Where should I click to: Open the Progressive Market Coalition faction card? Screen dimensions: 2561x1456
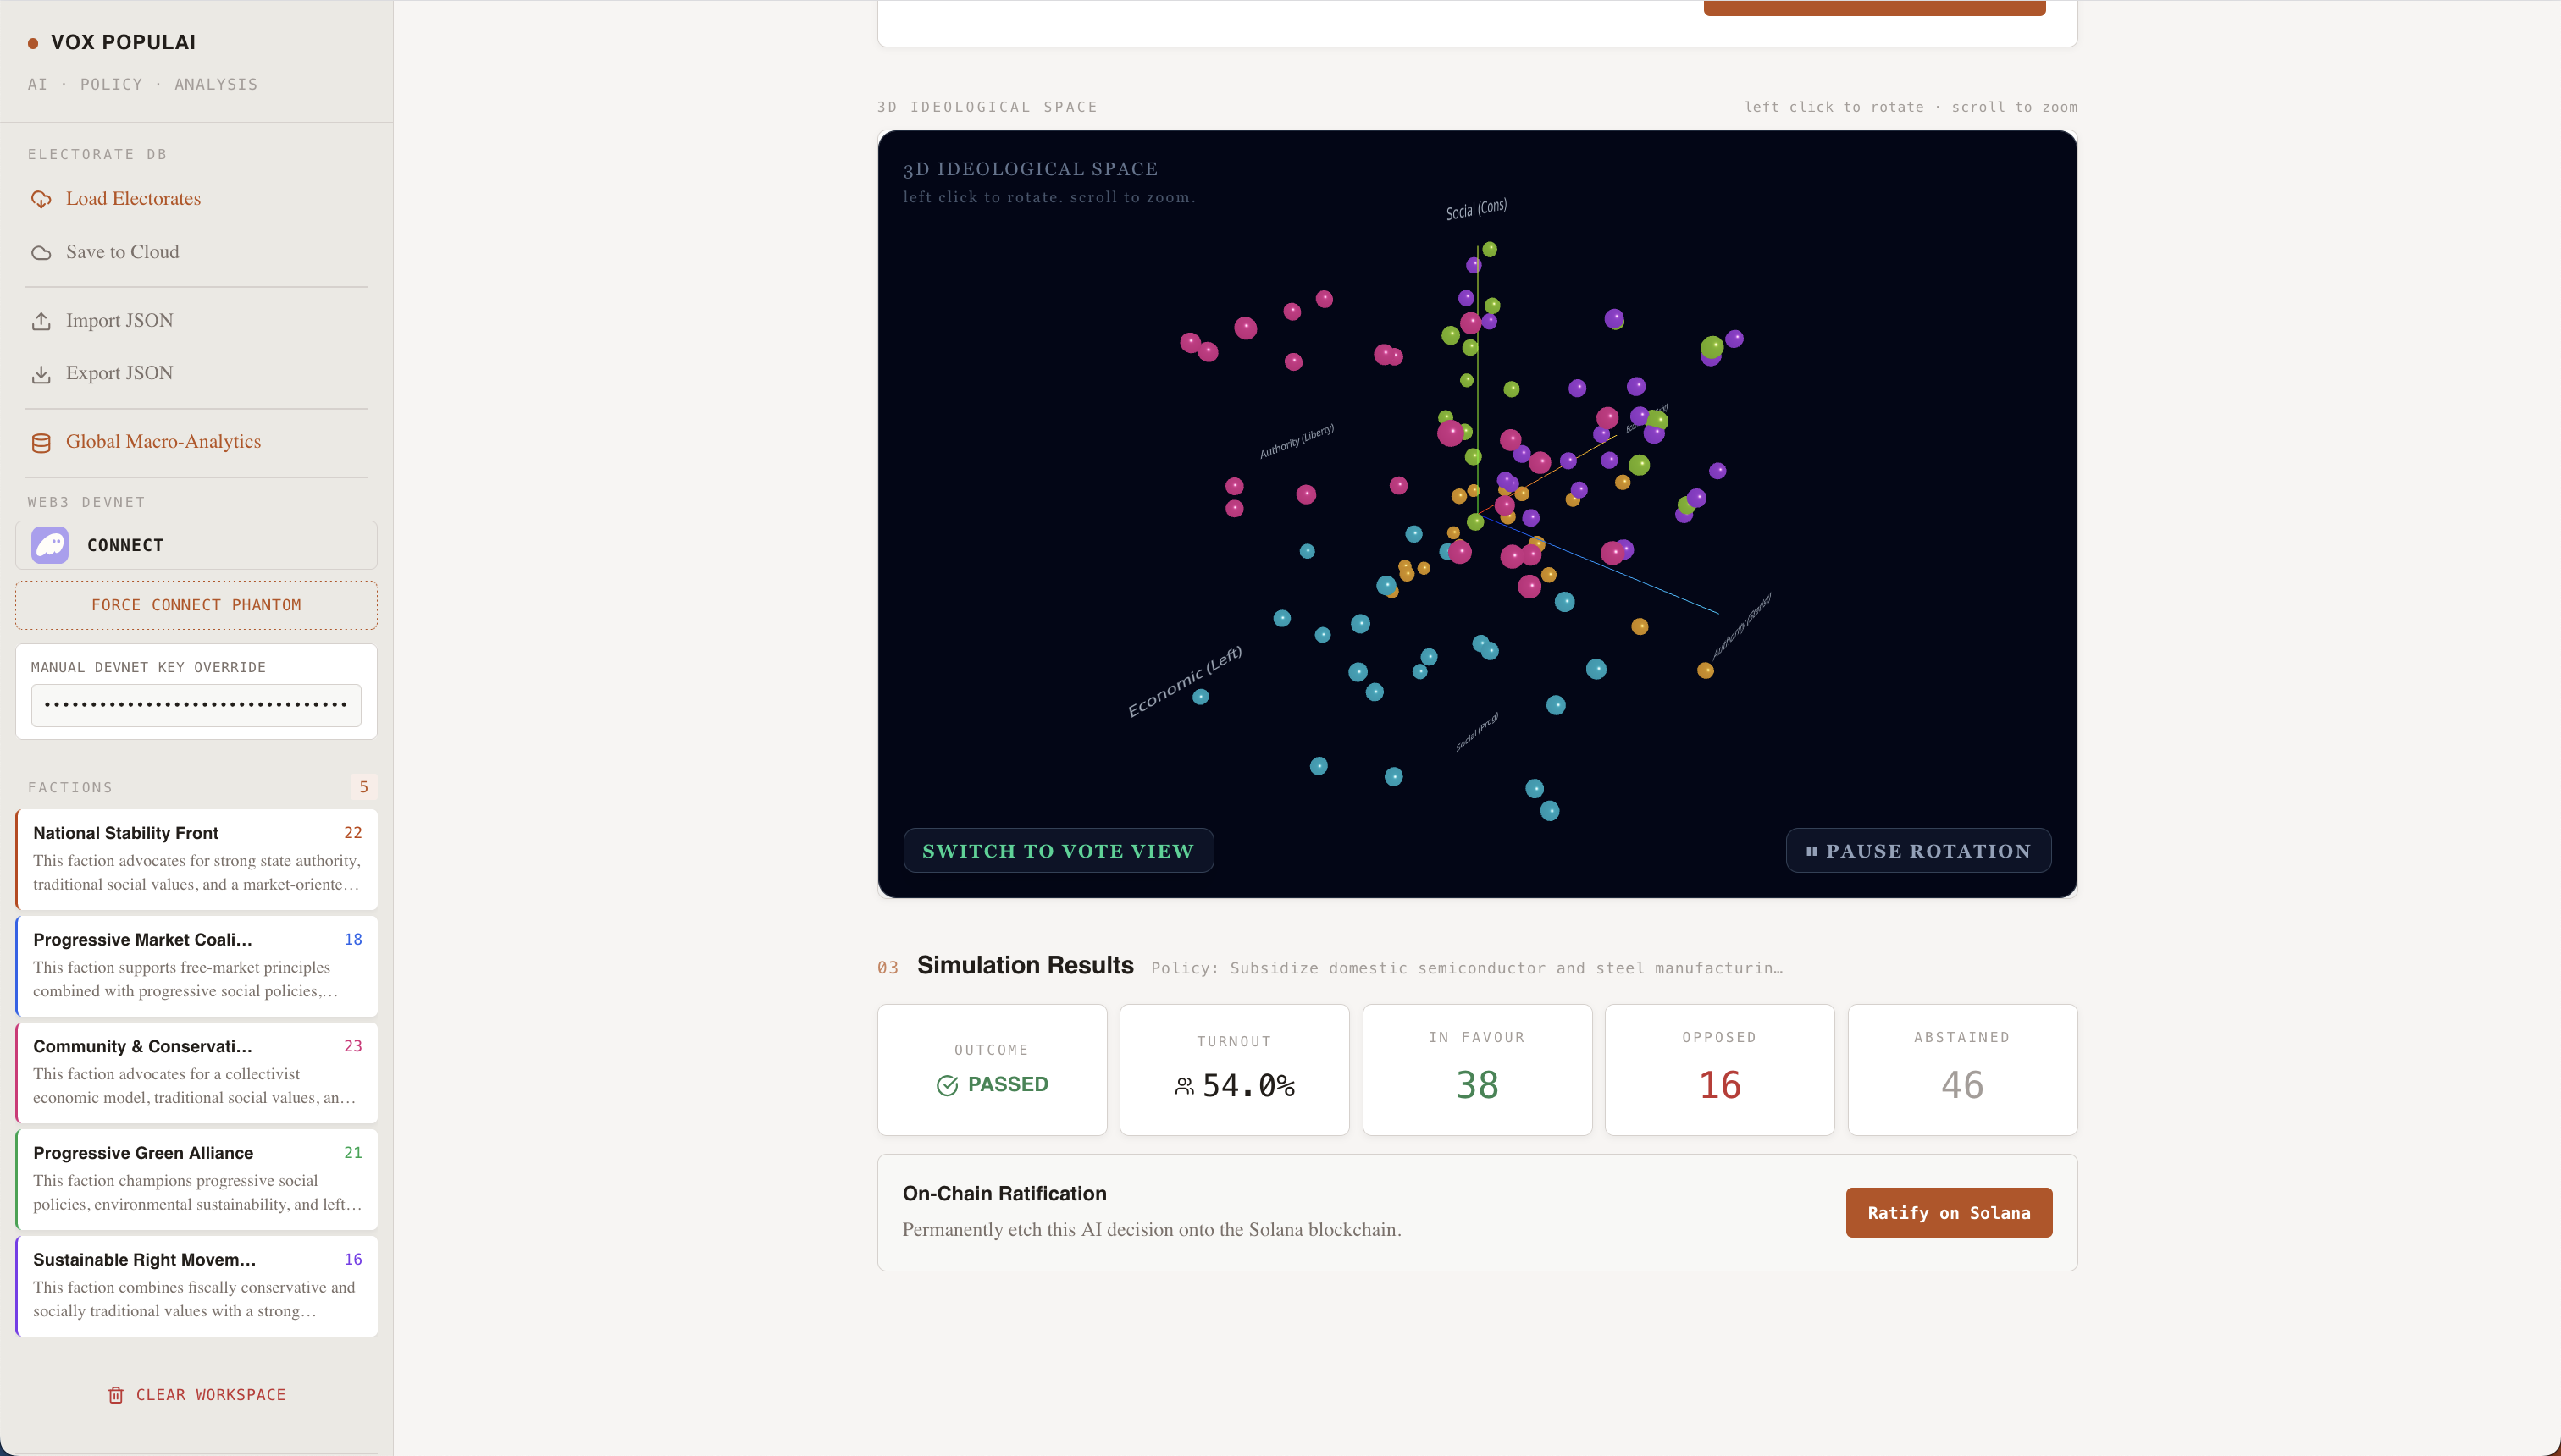coord(197,965)
